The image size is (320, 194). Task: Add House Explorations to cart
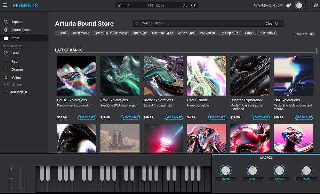coord(87,117)
